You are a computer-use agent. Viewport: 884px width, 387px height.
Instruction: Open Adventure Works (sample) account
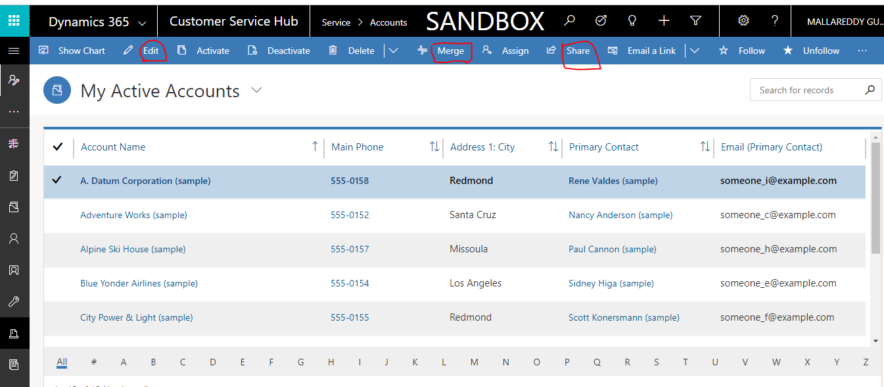pyautogui.click(x=133, y=215)
